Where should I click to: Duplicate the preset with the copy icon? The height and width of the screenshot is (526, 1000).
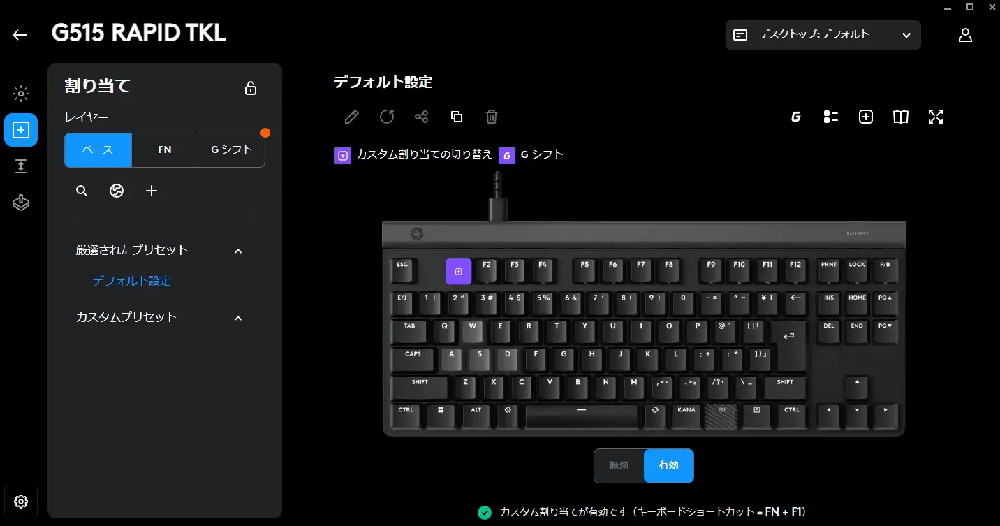tap(457, 117)
